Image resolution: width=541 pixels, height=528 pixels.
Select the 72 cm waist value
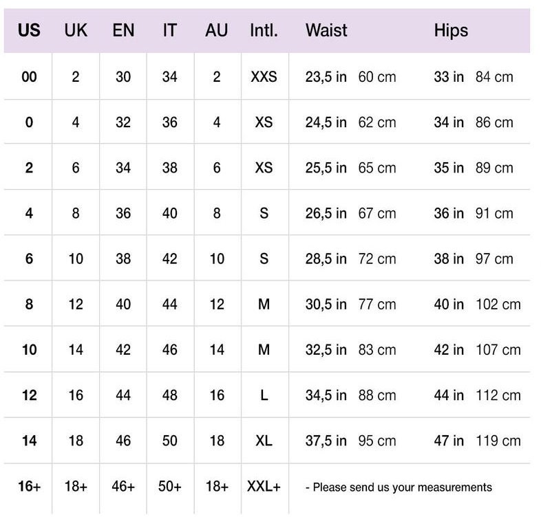[x=376, y=258]
